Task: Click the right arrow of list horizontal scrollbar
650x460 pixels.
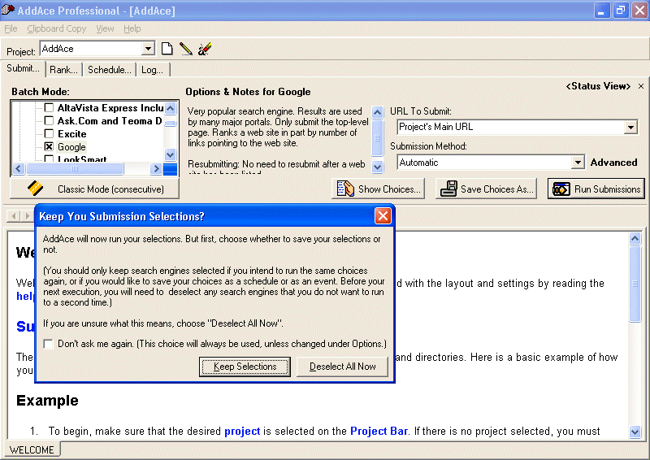Action: point(156,168)
